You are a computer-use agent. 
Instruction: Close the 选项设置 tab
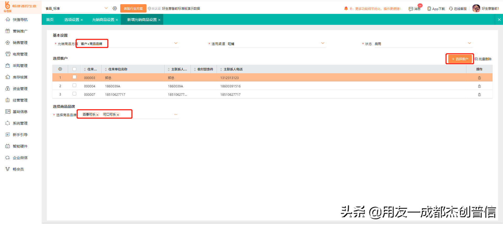click(82, 20)
